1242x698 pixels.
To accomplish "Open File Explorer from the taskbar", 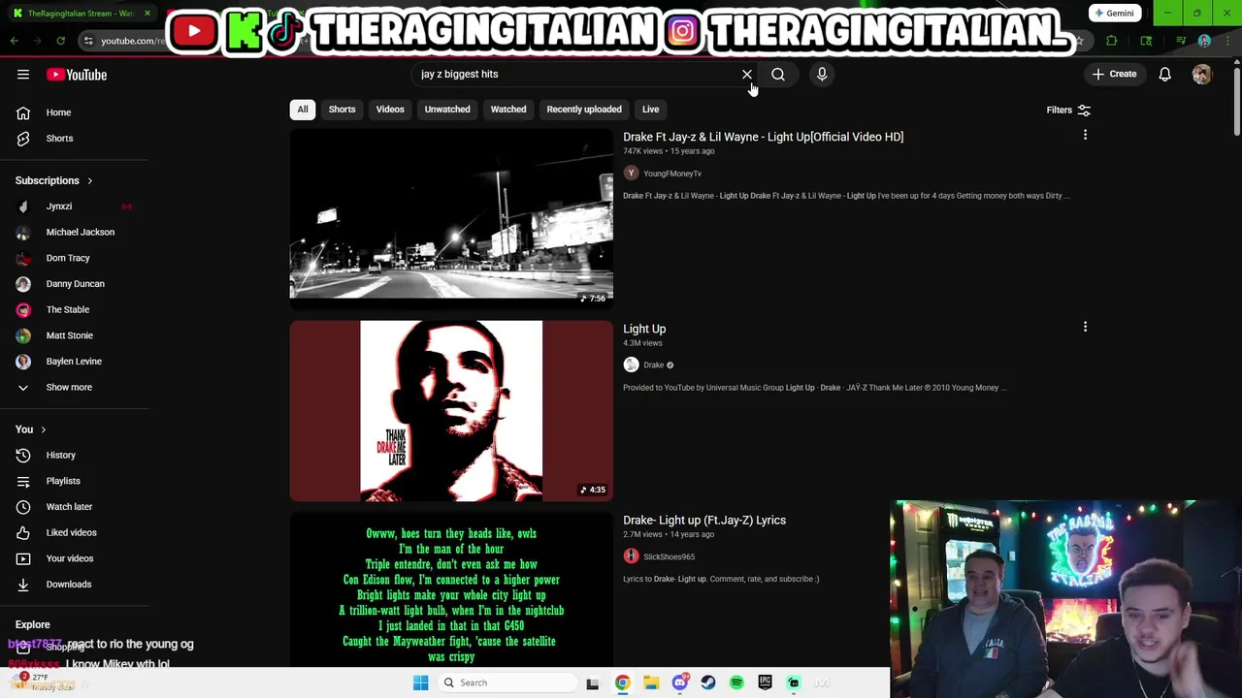I will 651,682.
